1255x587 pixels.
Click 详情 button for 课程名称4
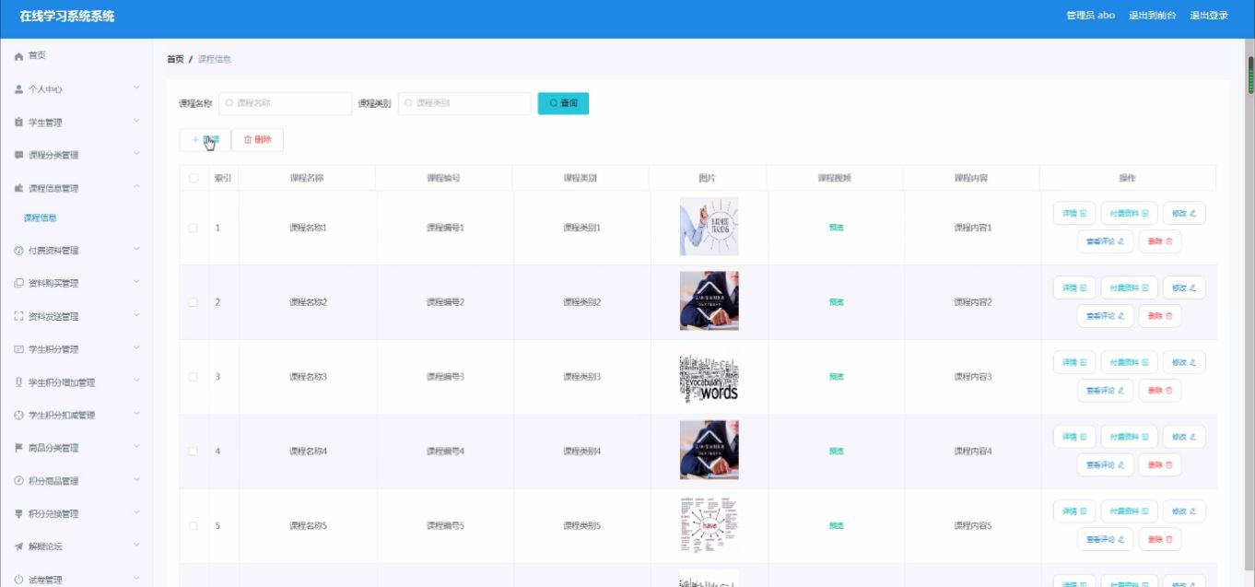coord(1074,437)
